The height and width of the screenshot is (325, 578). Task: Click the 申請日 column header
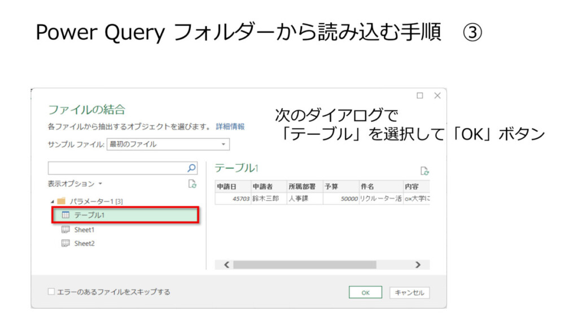click(233, 187)
